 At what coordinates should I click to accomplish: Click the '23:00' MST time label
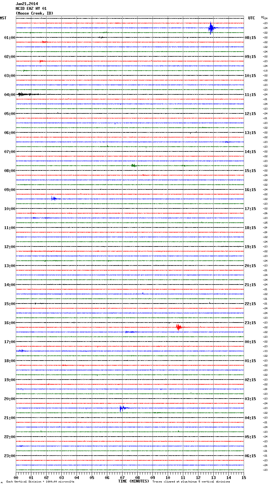tap(10, 456)
